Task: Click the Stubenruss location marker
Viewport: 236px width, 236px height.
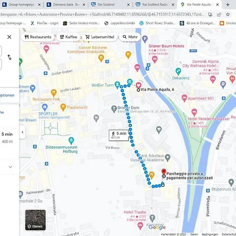Action: [231, 183]
